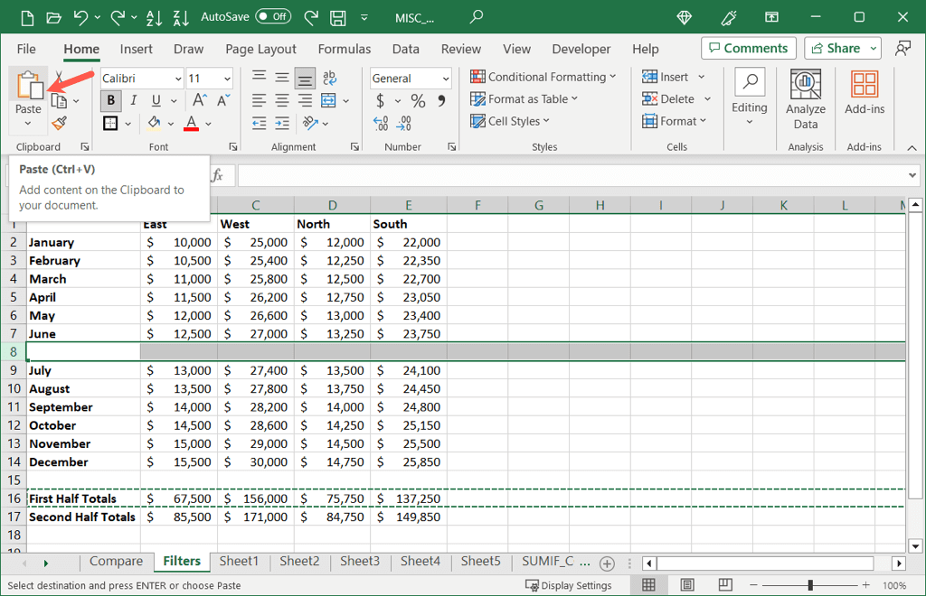Click the Save floppy disk icon
Viewport: 926px width, 596px height.
(338, 17)
